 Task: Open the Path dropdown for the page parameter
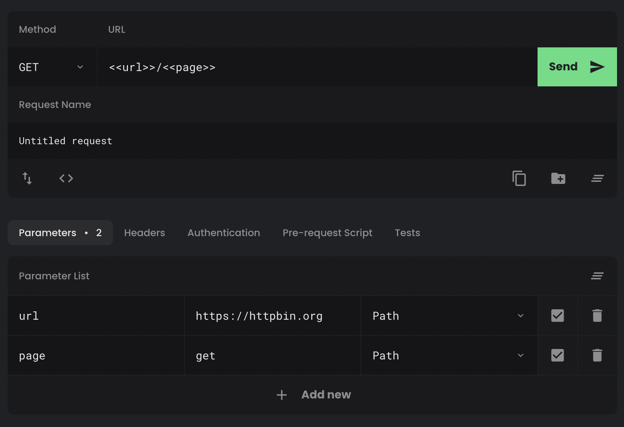pyautogui.click(x=521, y=355)
